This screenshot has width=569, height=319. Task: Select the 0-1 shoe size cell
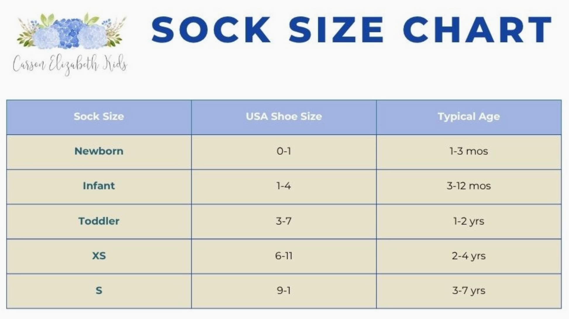[x=284, y=151]
